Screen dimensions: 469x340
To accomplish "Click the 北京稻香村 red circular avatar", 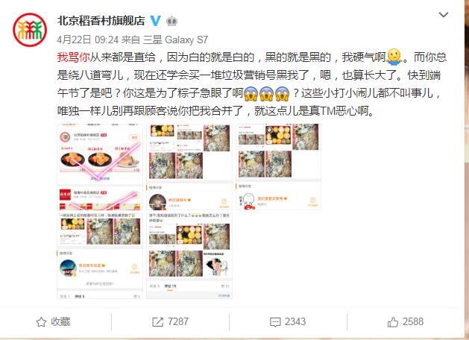I will tap(30, 30).
